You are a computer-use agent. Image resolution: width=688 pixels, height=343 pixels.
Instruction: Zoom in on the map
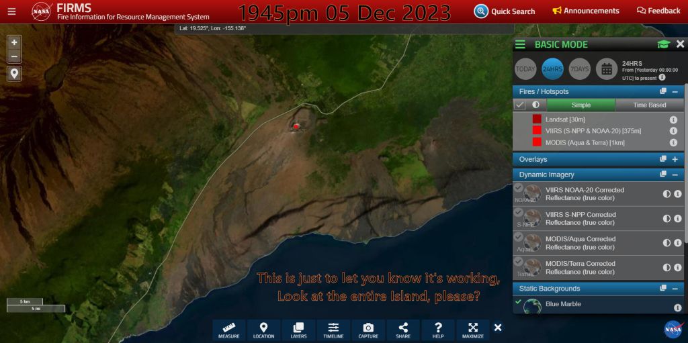(x=14, y=42)
